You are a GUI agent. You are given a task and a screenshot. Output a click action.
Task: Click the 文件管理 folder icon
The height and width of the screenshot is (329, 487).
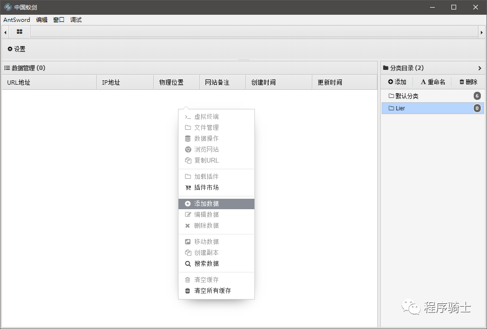tap(187, 127)
